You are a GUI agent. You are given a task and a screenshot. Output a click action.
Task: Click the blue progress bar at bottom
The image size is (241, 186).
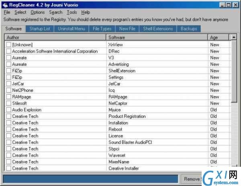pyautogui.click(x=90, y=179)
